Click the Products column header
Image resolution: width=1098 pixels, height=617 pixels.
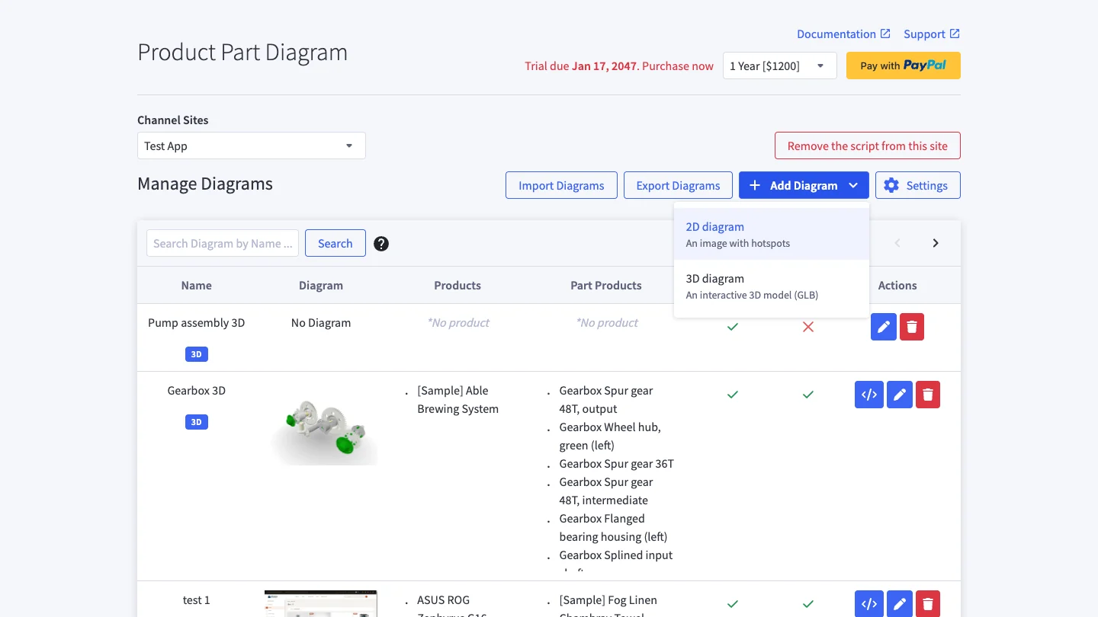click(x=457, y=286)
